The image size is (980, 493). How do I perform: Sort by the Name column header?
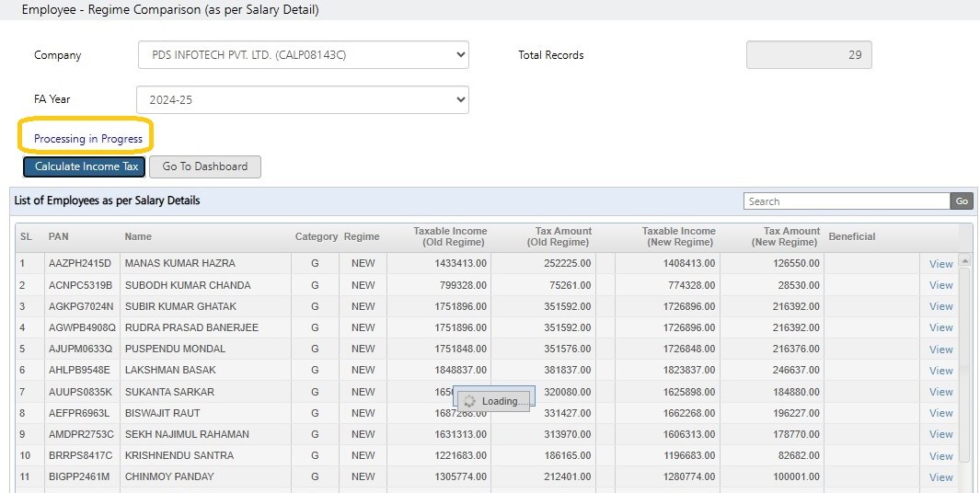click(138, 236)
